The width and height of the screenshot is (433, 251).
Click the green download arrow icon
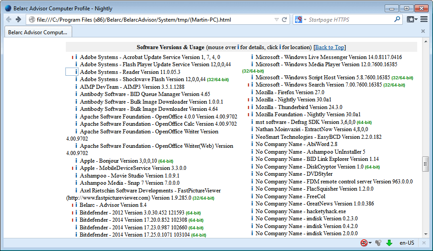point(389,243)
